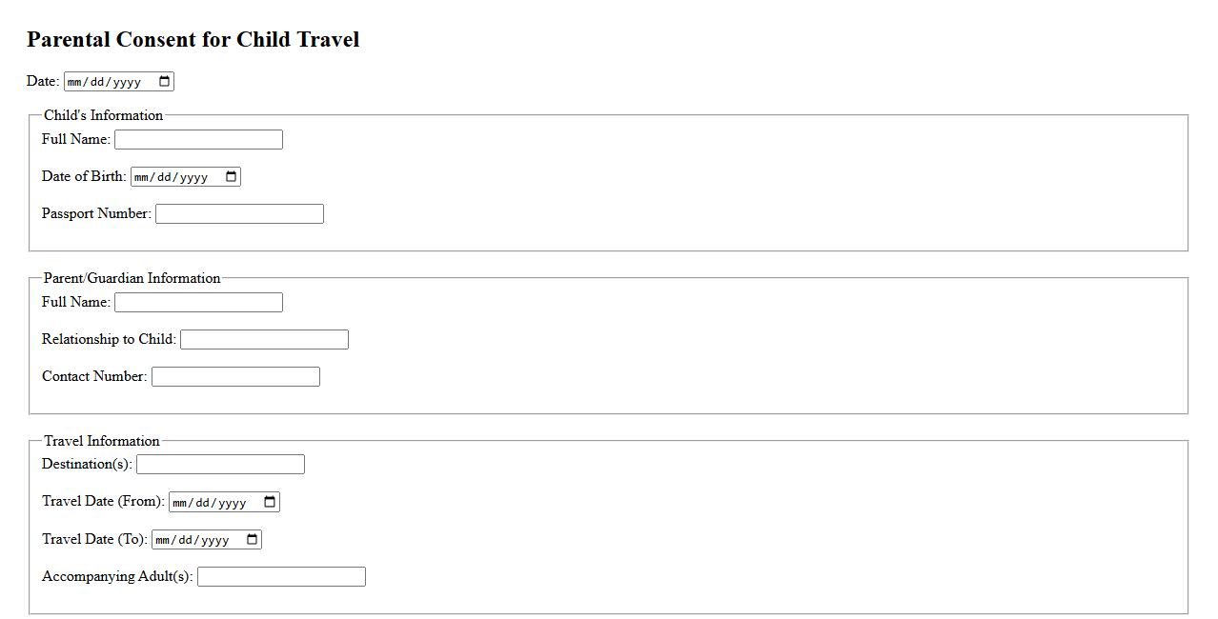Select the month segment of Date of Birth
The image size is (1218, 619).
pyautogui.click(x=142, y=178)
